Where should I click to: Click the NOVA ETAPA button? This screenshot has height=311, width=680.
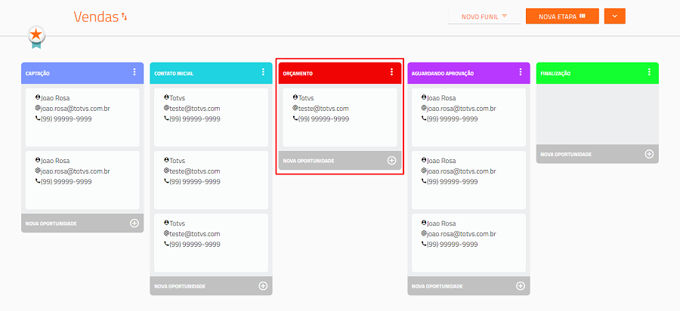click(562, 16)
